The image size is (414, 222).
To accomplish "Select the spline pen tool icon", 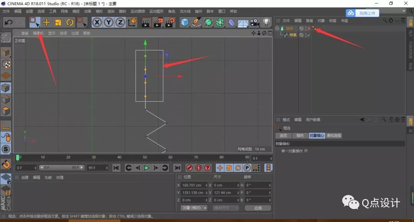I will point(196,22).
